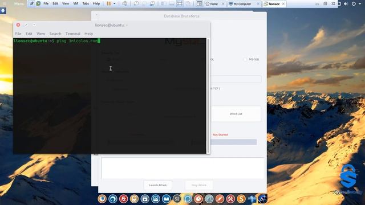Click the Stop Attack button
Screen dimensions: 365x205
[x=199, y=185]
